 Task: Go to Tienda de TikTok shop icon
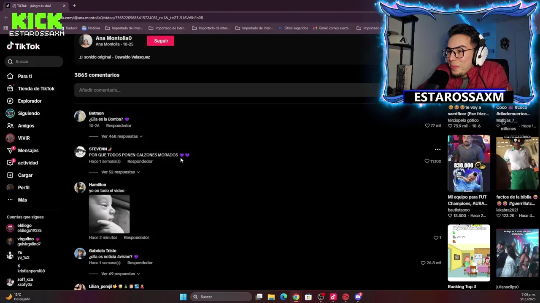click(x=10, y=88)
